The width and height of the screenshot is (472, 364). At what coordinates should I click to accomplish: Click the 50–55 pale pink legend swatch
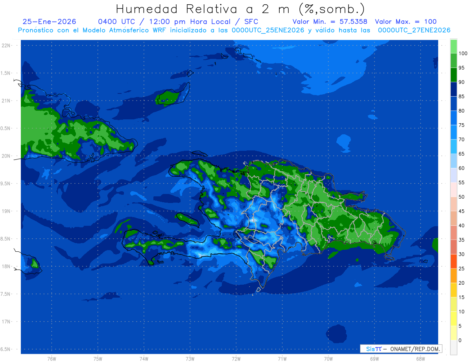(x=454, y=190)
